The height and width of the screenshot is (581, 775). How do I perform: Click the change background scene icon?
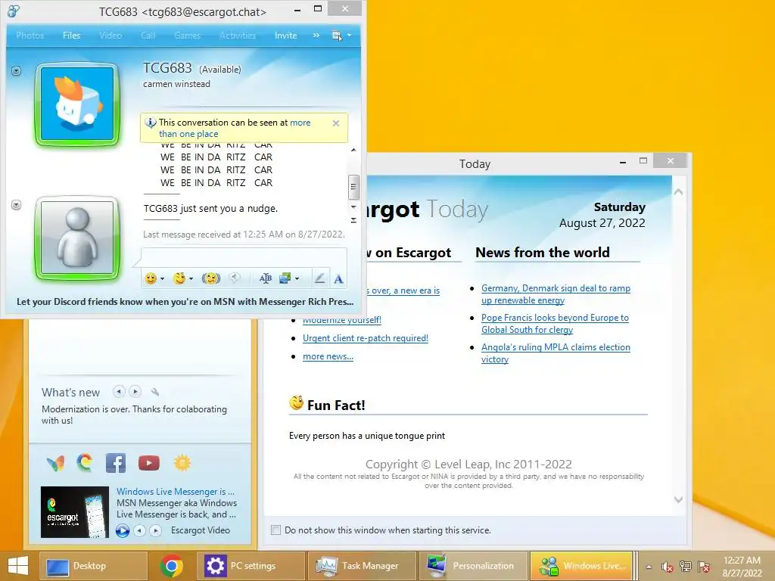[285, 278]
